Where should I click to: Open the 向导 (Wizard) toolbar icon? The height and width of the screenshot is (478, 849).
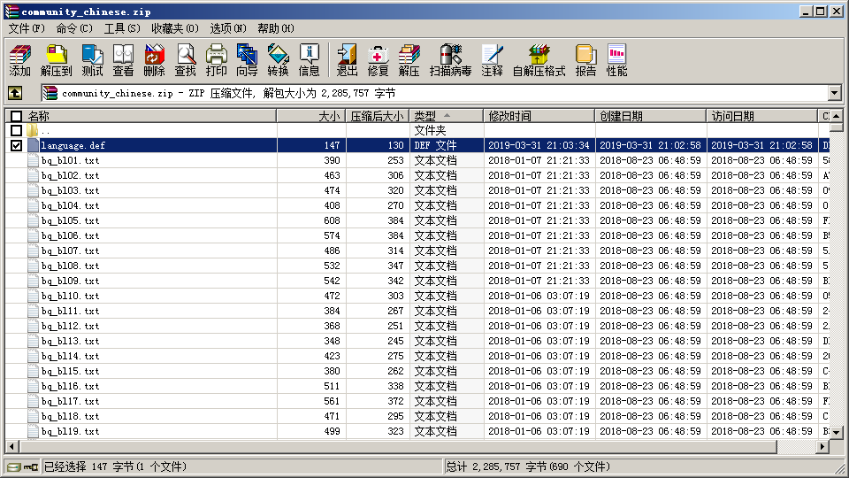[x=247, y=60]
